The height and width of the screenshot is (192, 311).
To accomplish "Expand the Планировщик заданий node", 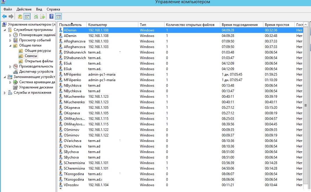I will (x=10, y=35).
